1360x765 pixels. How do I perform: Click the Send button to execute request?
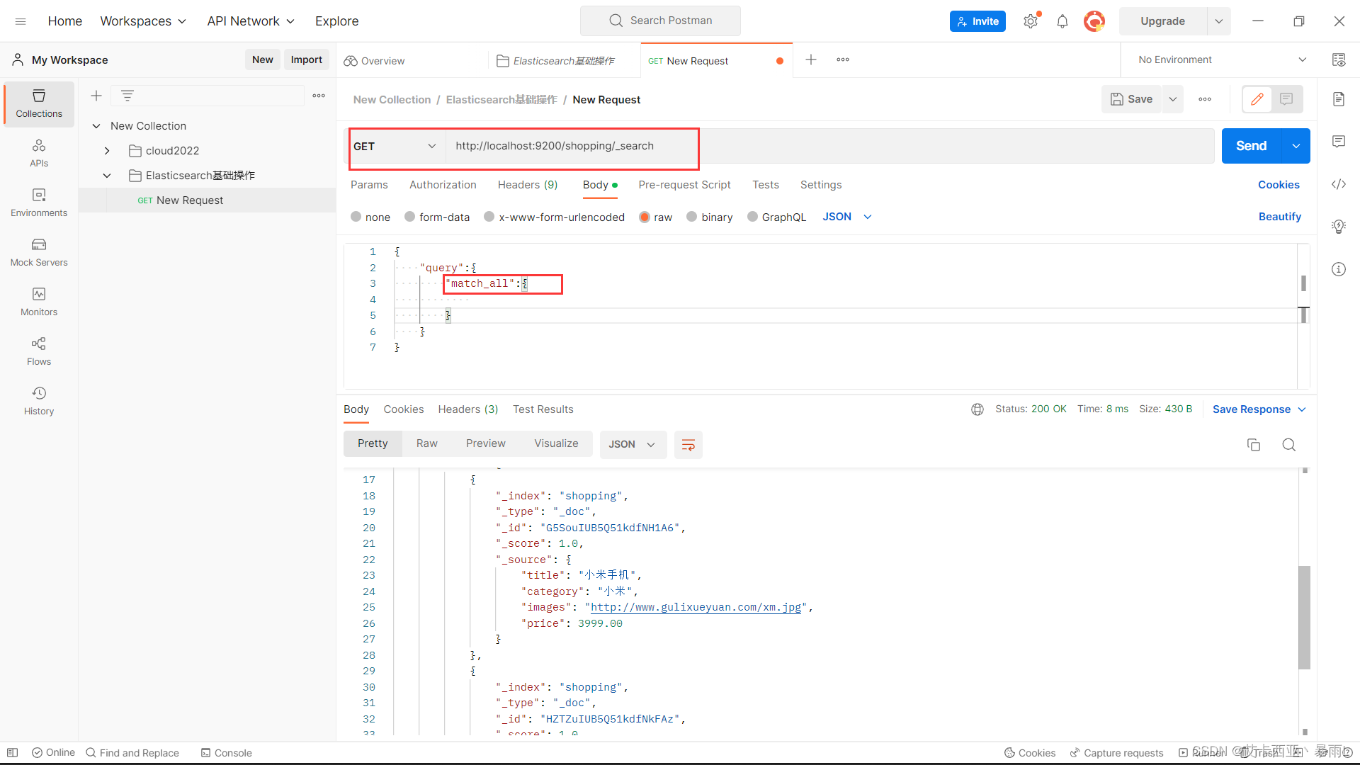[1251, 144]
